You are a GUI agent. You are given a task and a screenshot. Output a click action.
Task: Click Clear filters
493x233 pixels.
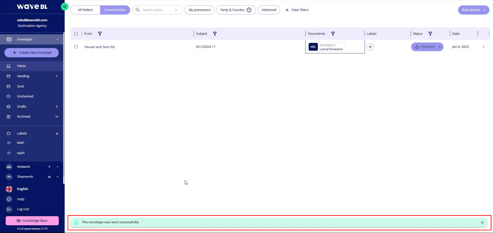(x=297, y=10)
